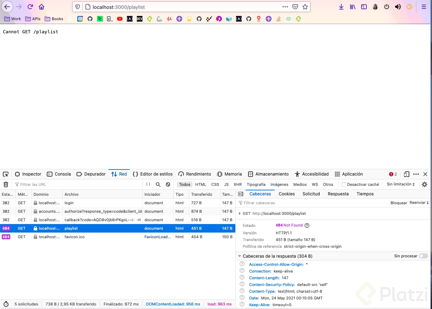Open the Firefox library icon
The image size is (432, 309).
click(352, 6)
